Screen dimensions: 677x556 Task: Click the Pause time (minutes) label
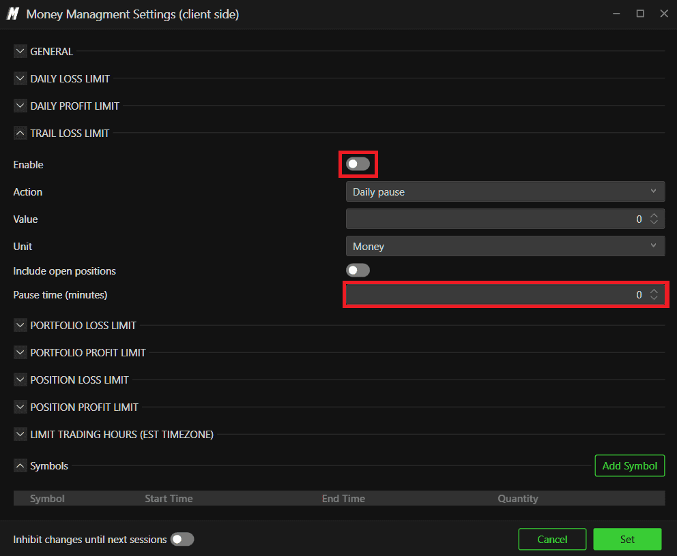(x=60, y=295)
